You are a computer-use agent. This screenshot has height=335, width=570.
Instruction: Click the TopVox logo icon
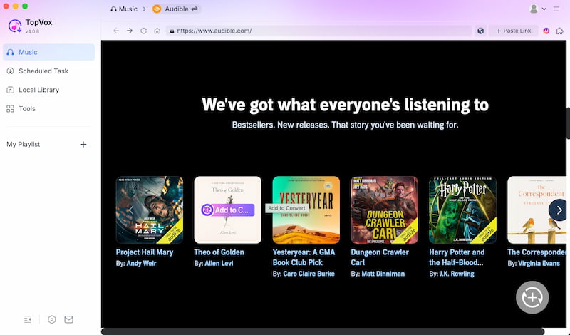click(15, 26)
